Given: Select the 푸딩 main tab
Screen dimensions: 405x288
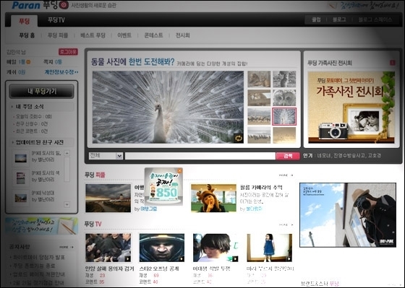Looking at the screenshot, I should tap(25, 21).
